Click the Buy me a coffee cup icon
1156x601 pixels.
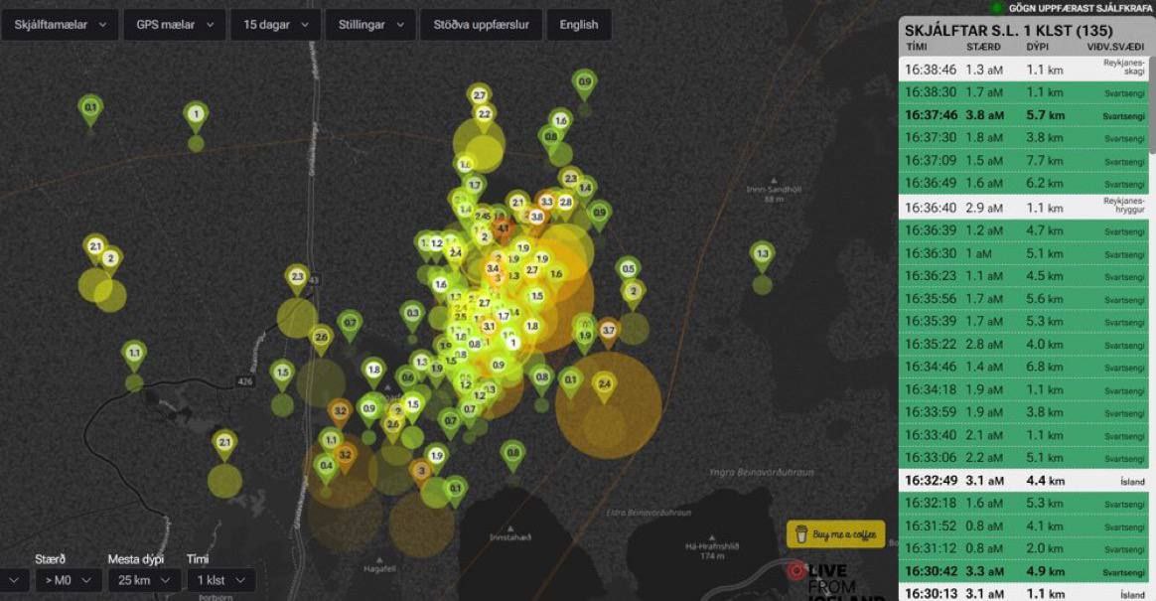click(801, 533)
